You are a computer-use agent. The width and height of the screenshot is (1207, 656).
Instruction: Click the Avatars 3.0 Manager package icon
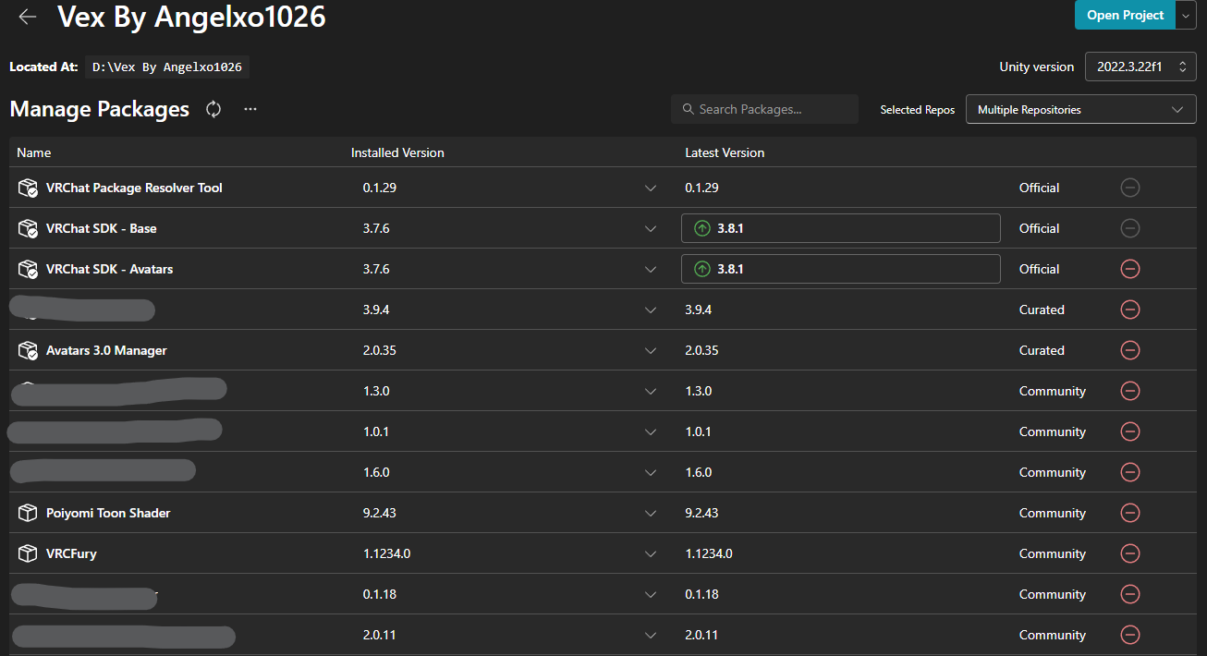tap(28, 350)
